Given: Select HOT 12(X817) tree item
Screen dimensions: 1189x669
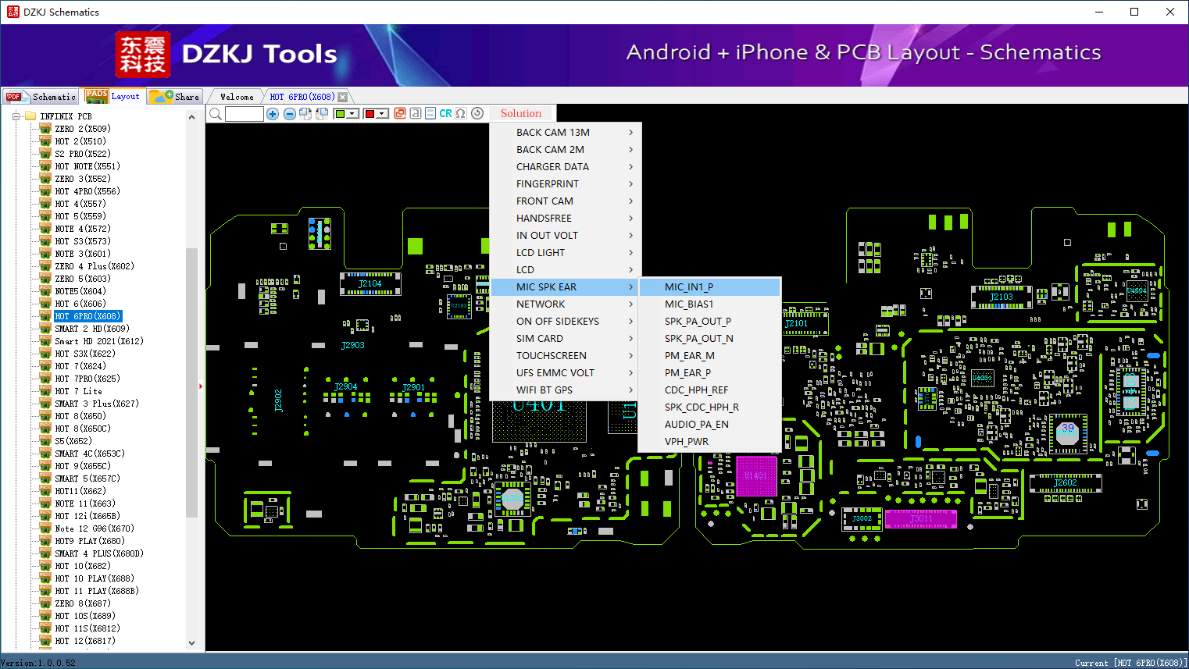Looking at the screenshot, I should coord(85,641).
